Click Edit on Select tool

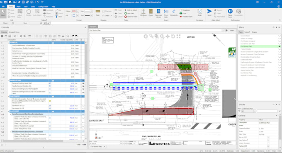131,10
